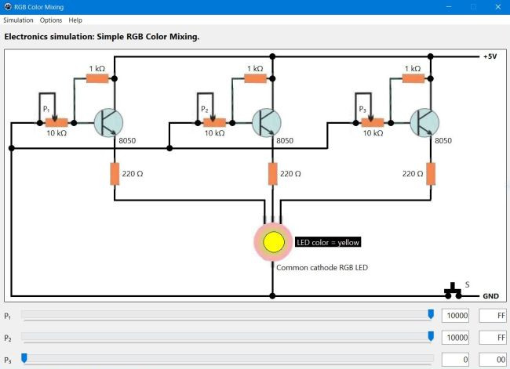Click the P3 slider handle

[x=24, y=358]
